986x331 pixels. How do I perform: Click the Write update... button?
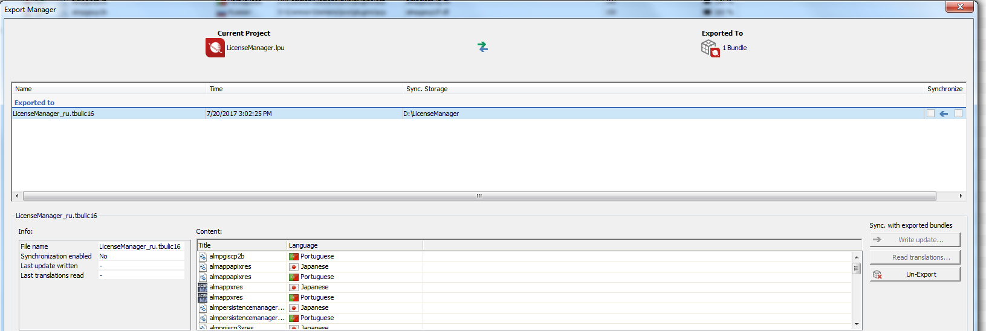coord(915,240)
